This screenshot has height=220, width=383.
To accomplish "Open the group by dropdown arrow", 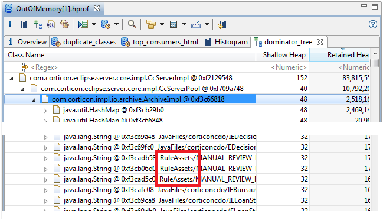I will [162, 24].
